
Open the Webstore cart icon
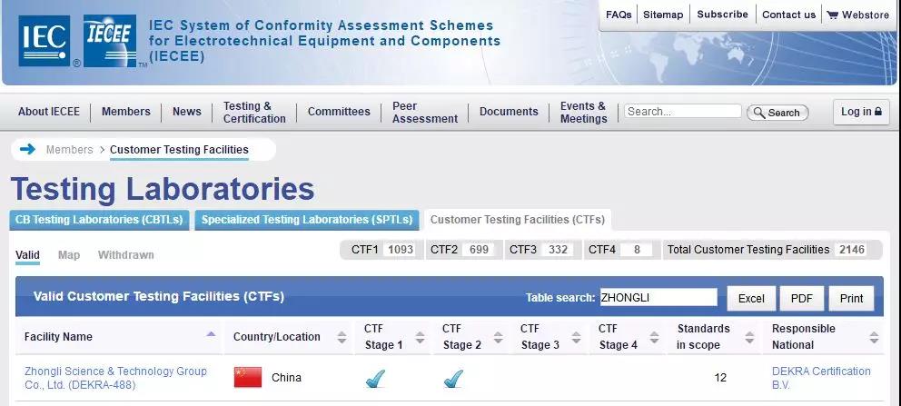pyautogui.click(x=832, y=15)
